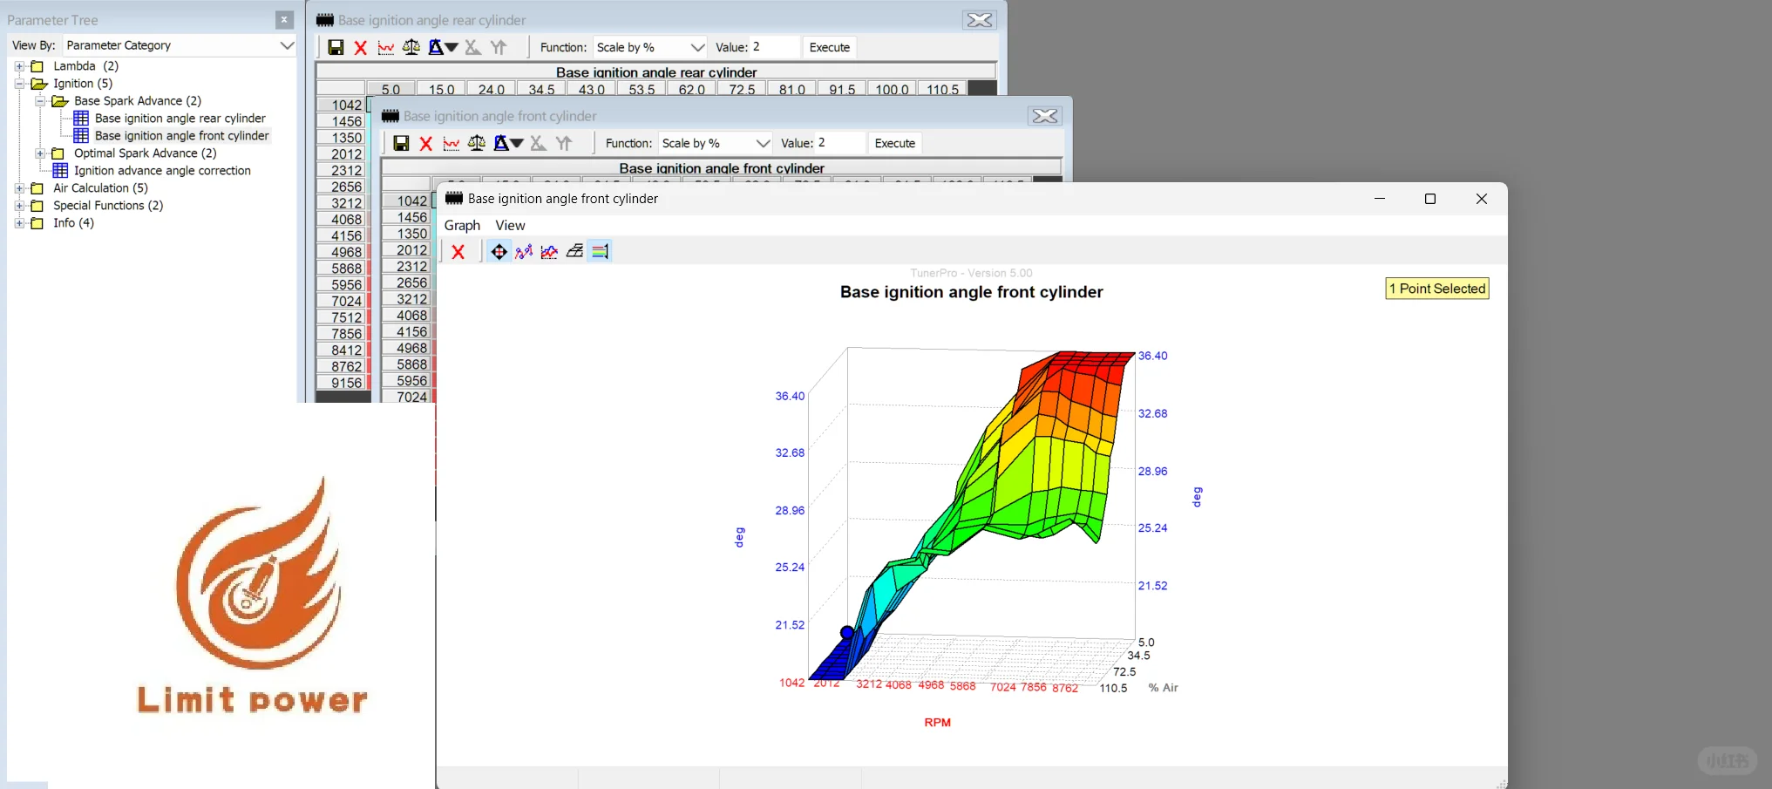Click the Y-axis arrow icon in front cylinder table
This screenshot has height=789, width=1772.
pos(564,143)
